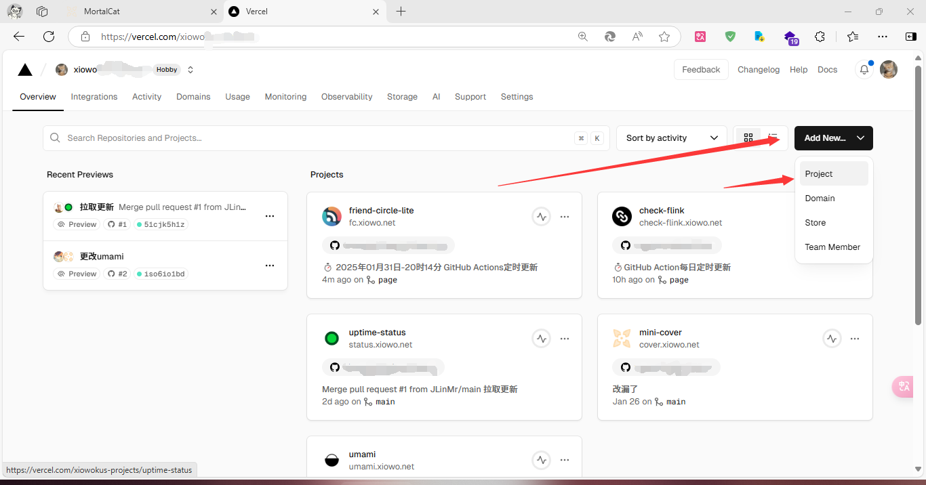
Task: Open three-dot menu on uptime-status card
Action: click(565, 339)
